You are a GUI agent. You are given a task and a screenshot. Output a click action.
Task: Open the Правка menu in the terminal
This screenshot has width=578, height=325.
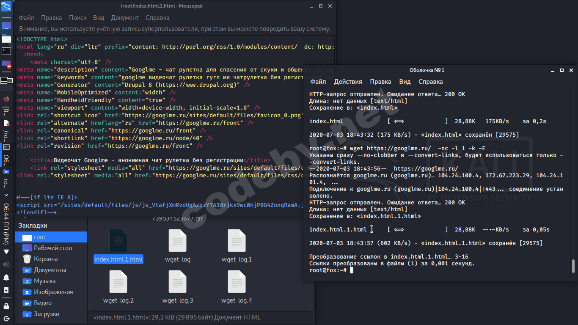pos(380,82)
